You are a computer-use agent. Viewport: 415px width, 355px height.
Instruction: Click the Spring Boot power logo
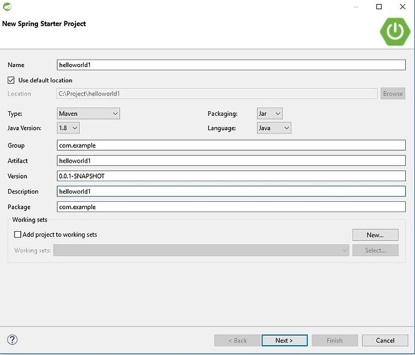(395, 32)
